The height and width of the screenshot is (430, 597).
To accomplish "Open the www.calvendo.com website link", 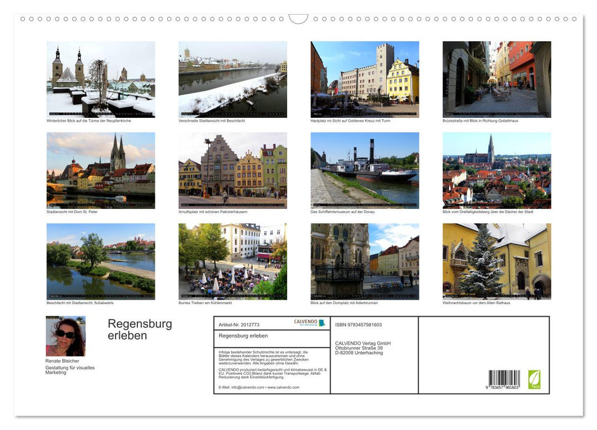I will [283, 388].
